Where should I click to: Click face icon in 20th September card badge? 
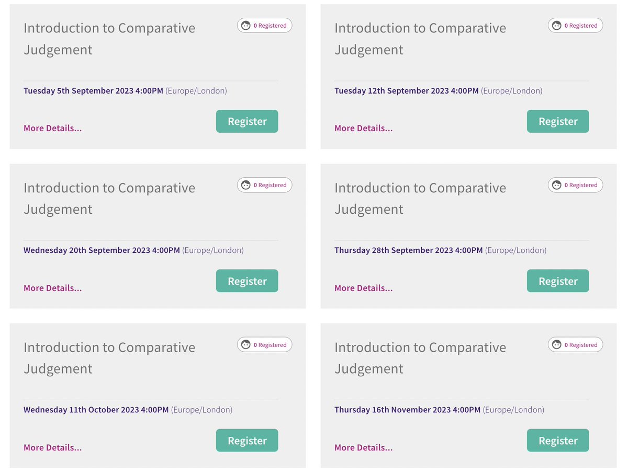pos(245,185)
